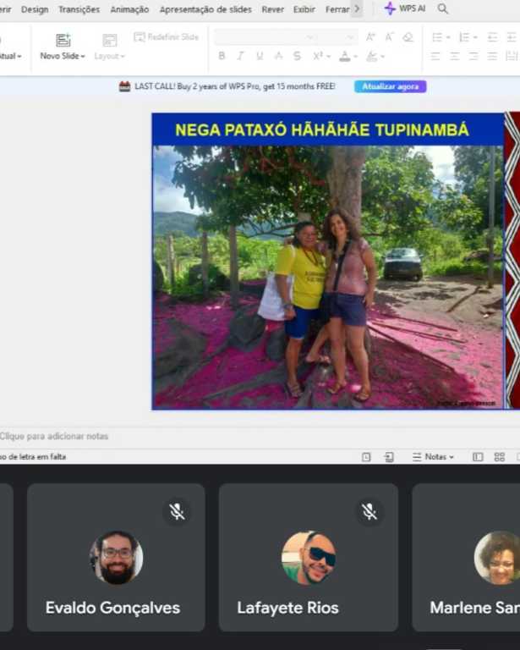Open the font color picker
520x650 pixels.
[344, 56]
